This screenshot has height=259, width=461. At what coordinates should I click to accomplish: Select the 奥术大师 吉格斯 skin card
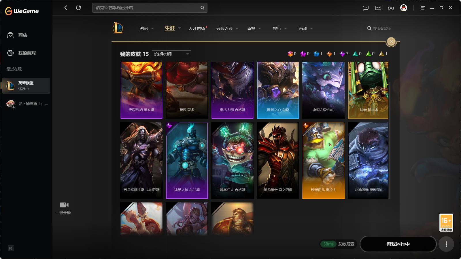point(233,90)
